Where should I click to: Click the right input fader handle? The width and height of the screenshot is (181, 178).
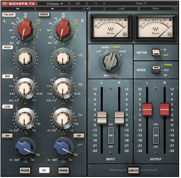pyautogui.click(x=119, y=118)
